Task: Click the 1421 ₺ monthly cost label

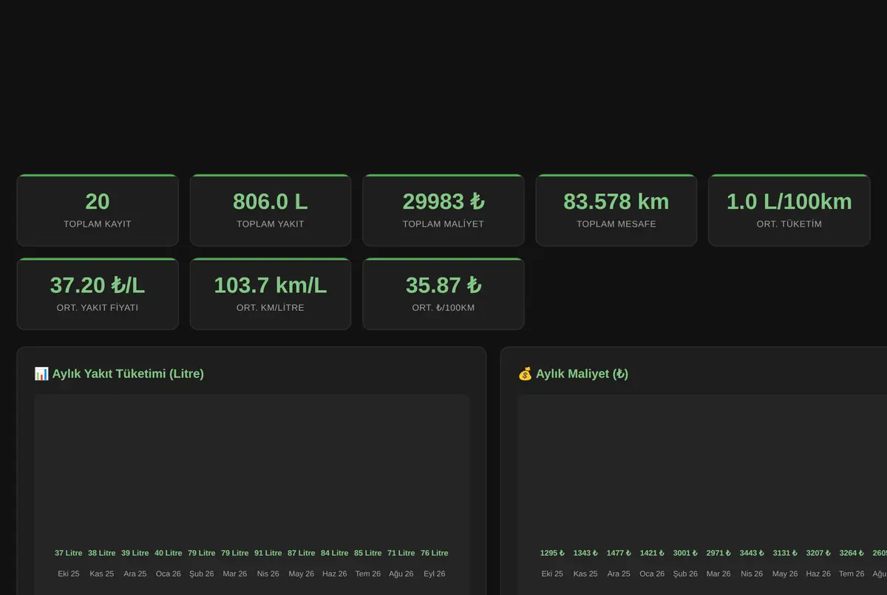Action: [652, 553]
